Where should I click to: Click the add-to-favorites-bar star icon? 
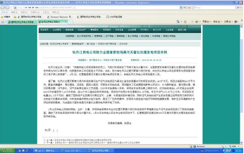15,17
